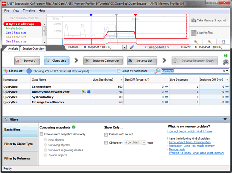
Task: Click the querybee search input field
Action: coord(191,71)
